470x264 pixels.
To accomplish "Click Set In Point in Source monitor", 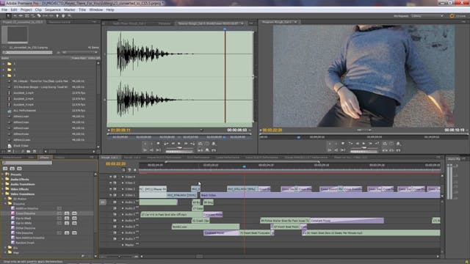I will pos(145,144).
